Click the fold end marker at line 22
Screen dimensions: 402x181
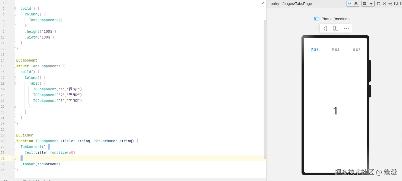coord(15,106)
